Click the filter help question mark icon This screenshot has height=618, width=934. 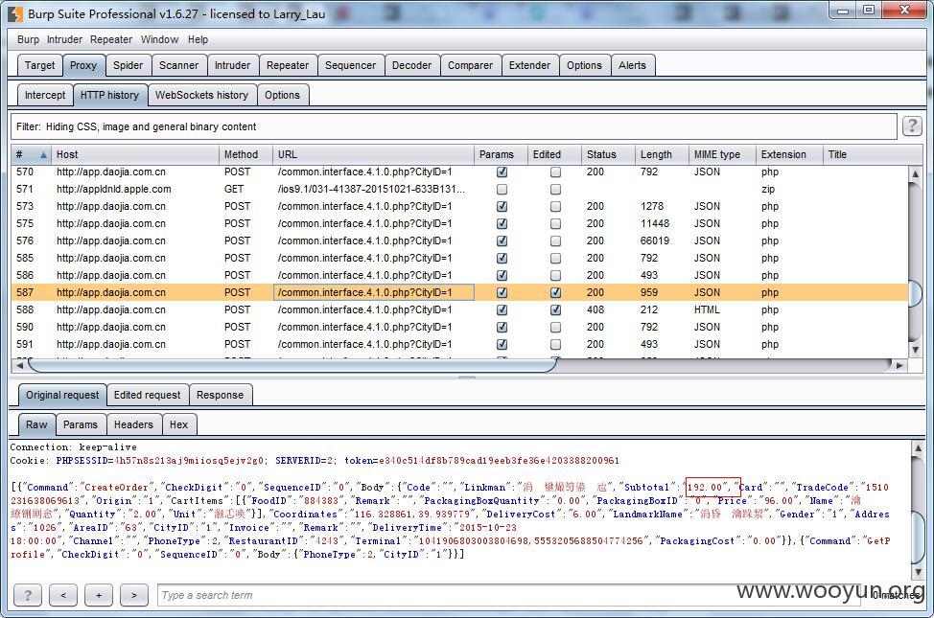point(912,126)
